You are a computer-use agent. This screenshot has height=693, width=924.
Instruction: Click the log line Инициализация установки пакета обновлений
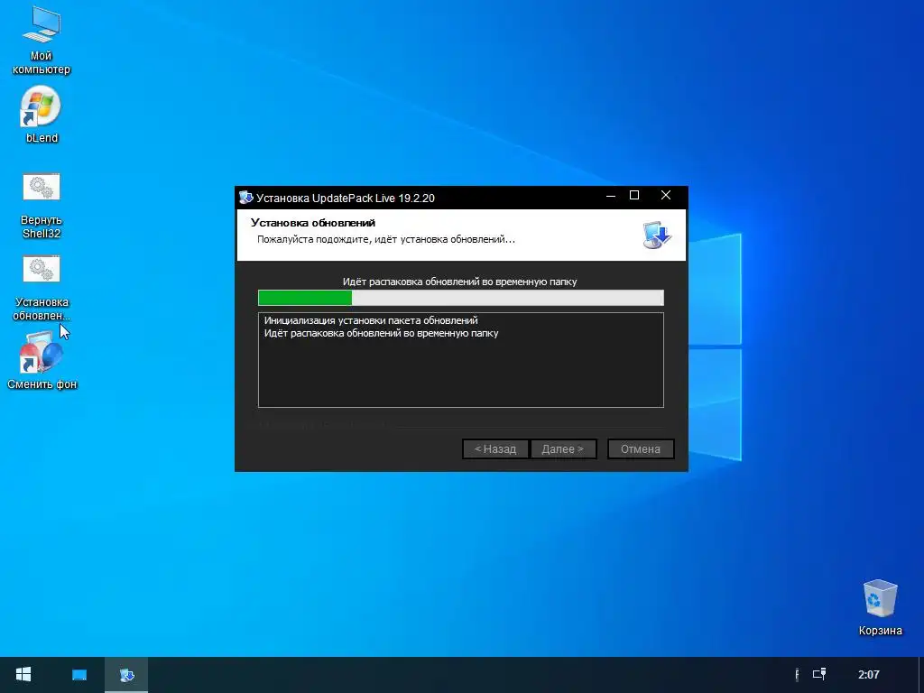pos(371,320)
